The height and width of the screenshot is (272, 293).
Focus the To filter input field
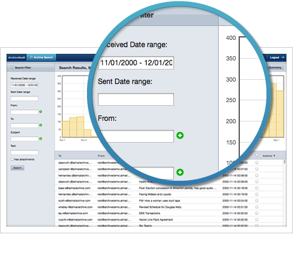coord(24,126)
